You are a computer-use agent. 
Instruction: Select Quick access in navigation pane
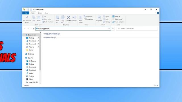(31, 35)
